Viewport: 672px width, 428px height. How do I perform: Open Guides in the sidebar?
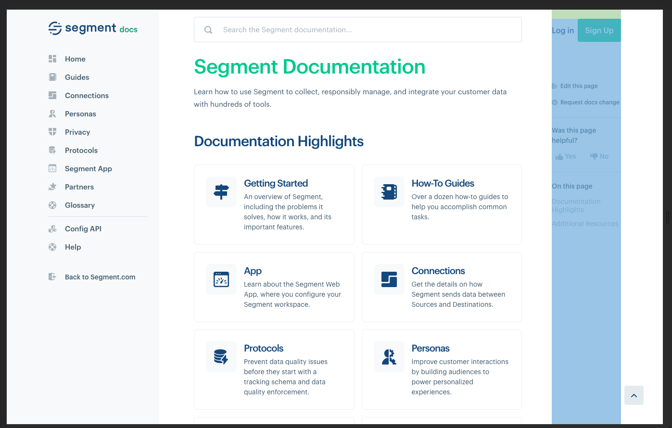(77, 77)
